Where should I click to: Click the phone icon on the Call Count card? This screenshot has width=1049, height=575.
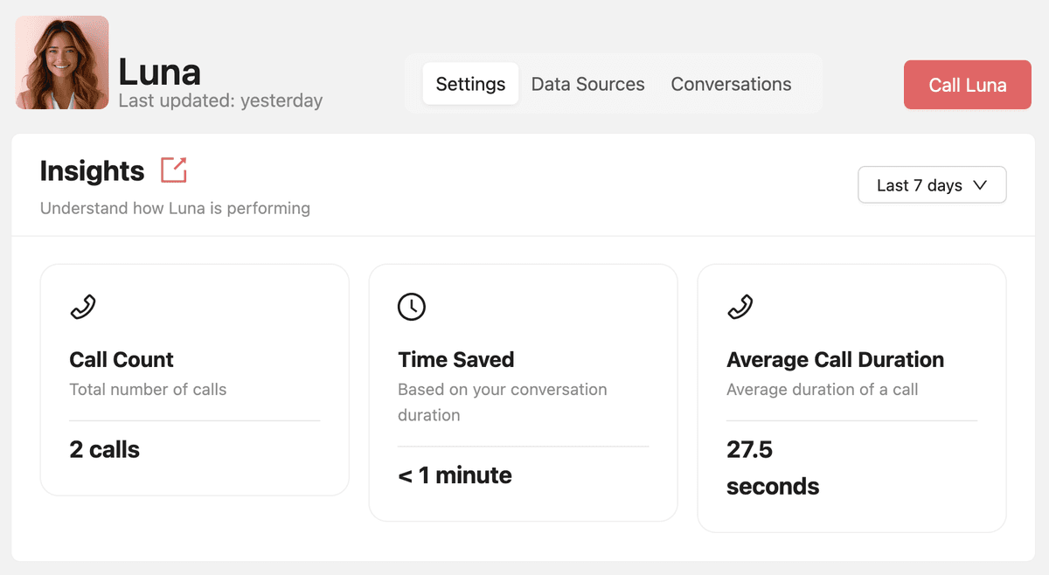83,307
